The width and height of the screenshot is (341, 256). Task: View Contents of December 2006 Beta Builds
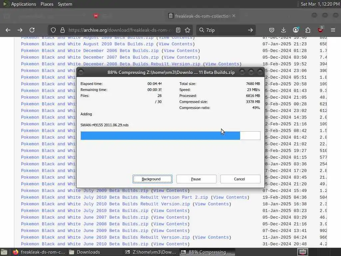click(181, 51)
